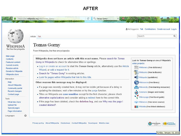Viewport: 181px width, 136px height.
Task: Click Privacy policy in footer
Action: point(38,123)
